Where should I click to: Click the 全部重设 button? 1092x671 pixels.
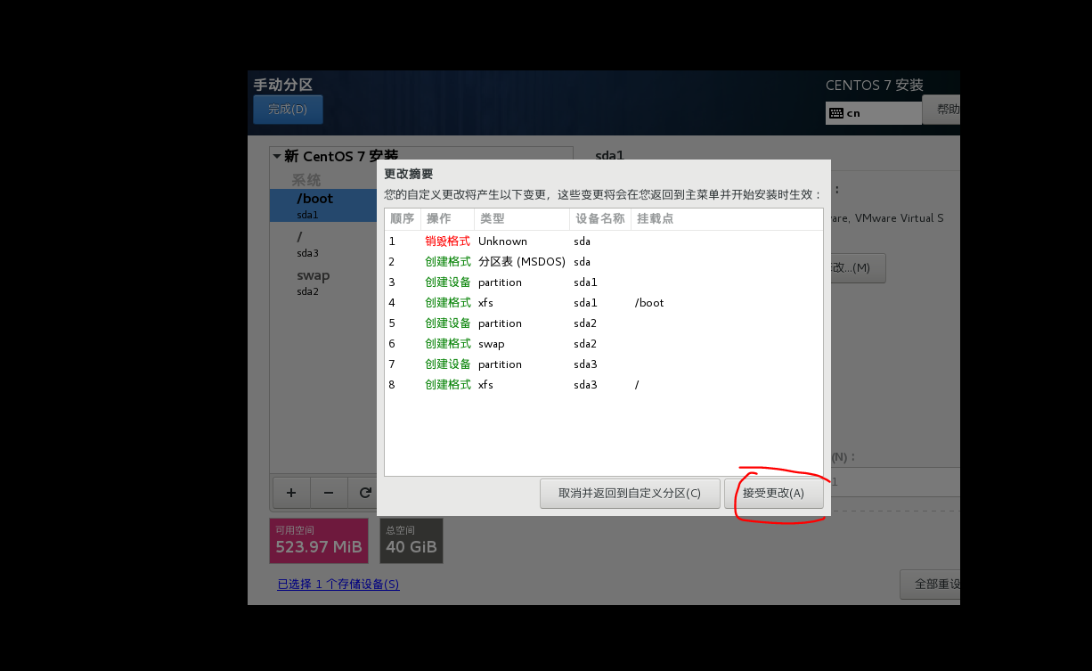click(x=931, y=585)
